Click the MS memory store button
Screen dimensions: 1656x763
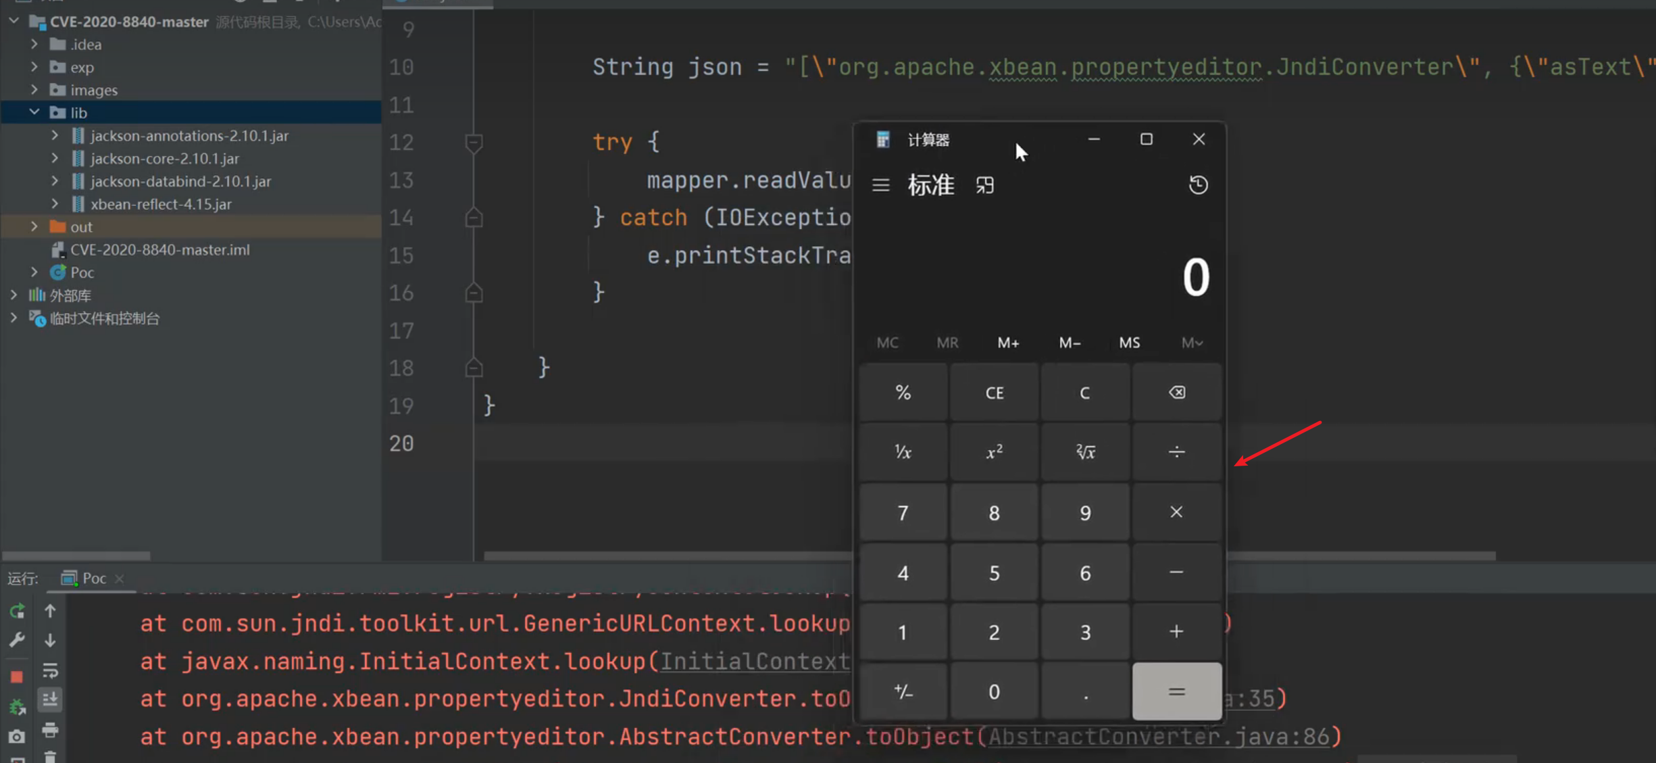tap(1129, 343)
